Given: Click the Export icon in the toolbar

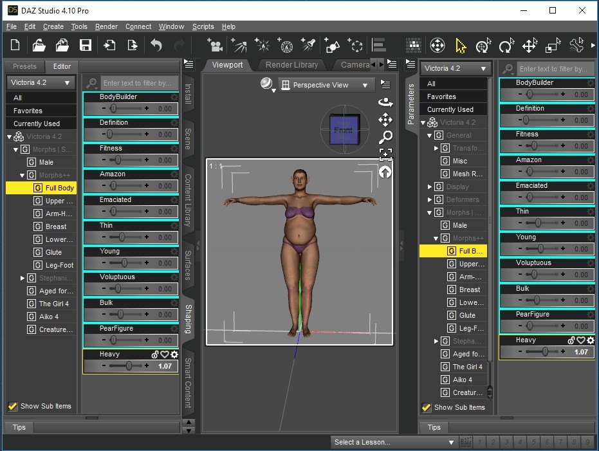Looking at the screenshot, I should [132, 45].
